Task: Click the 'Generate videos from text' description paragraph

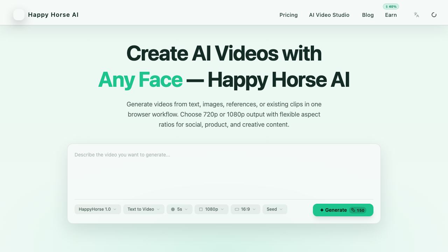Action: (224, 114)
